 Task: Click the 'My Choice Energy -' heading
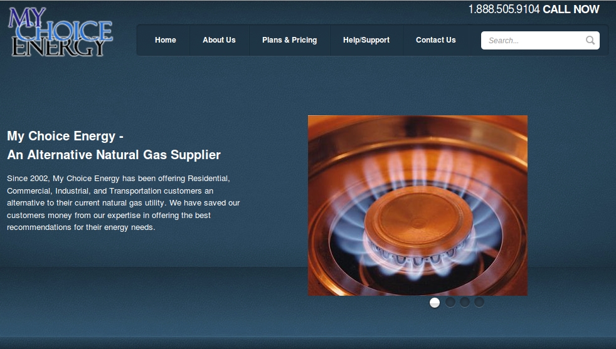[65, 136]
